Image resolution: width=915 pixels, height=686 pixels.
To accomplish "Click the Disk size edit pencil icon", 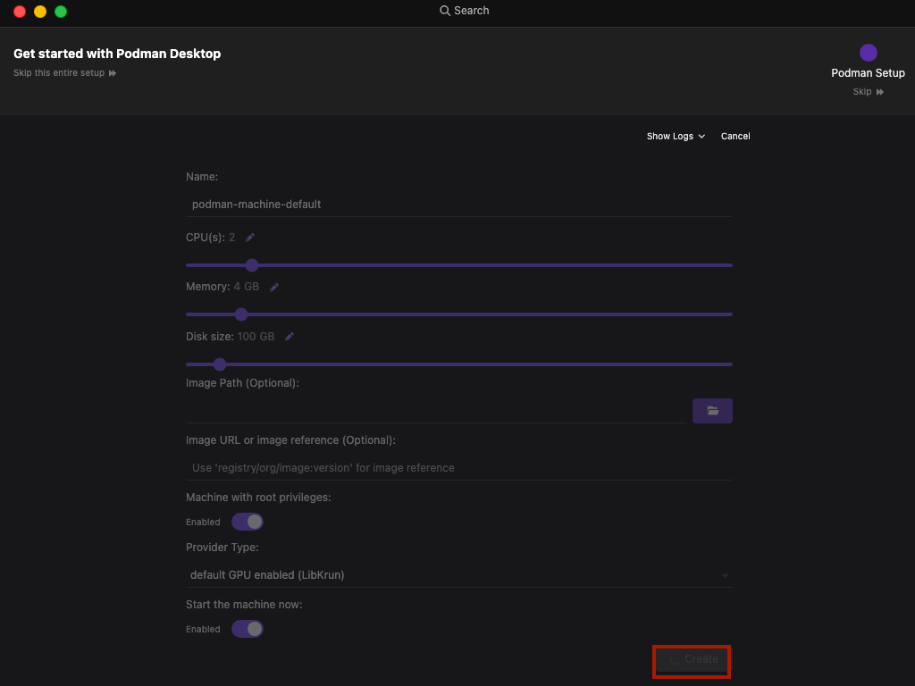I will pyautogui.click(x=290, y=337).
